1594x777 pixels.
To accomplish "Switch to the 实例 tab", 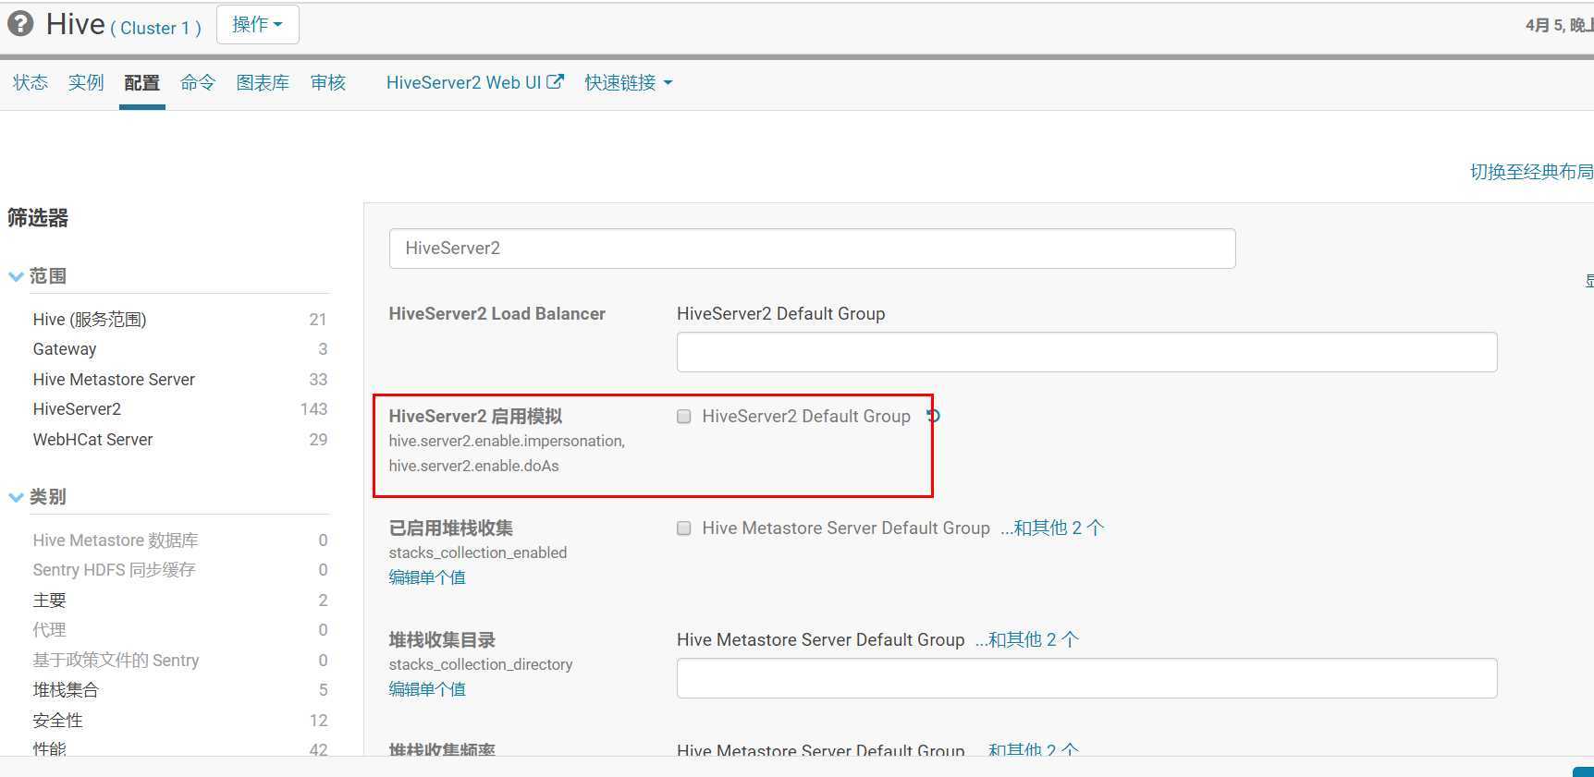I will [x=86, y=83].
